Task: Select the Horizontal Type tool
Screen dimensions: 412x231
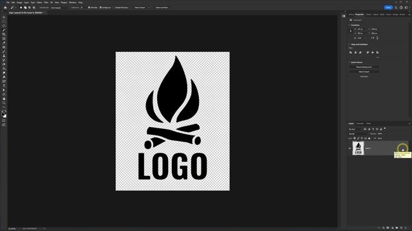Action: click(4, 86)
